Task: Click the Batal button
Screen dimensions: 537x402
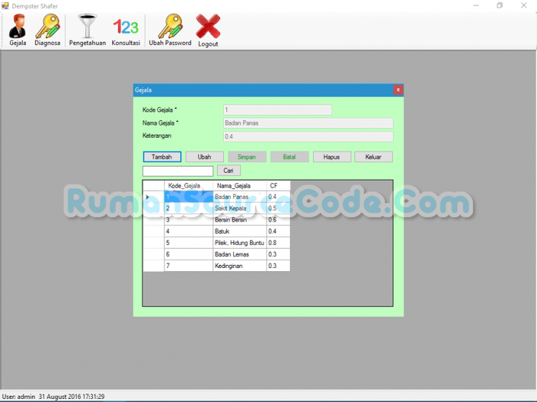Action: click(289, 157)
